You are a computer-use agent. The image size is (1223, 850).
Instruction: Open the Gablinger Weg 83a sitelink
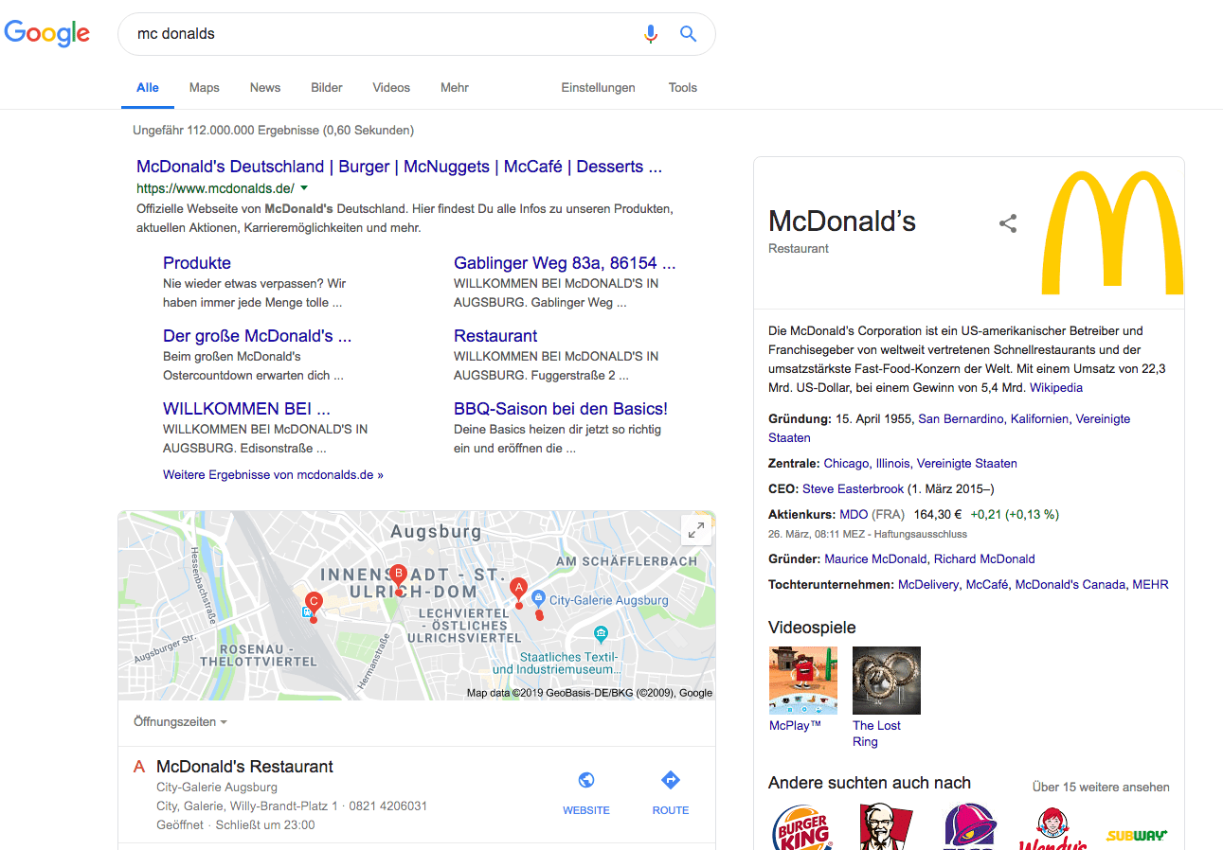(565, 263)
